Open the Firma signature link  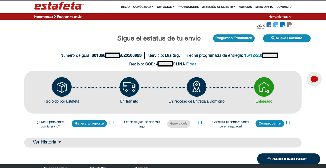coord(191,64)
